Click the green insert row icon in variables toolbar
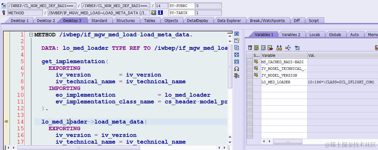Screen dimensions: 378x150 256,48
